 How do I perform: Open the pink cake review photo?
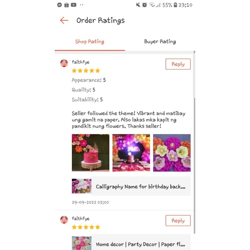pos(91,153)
